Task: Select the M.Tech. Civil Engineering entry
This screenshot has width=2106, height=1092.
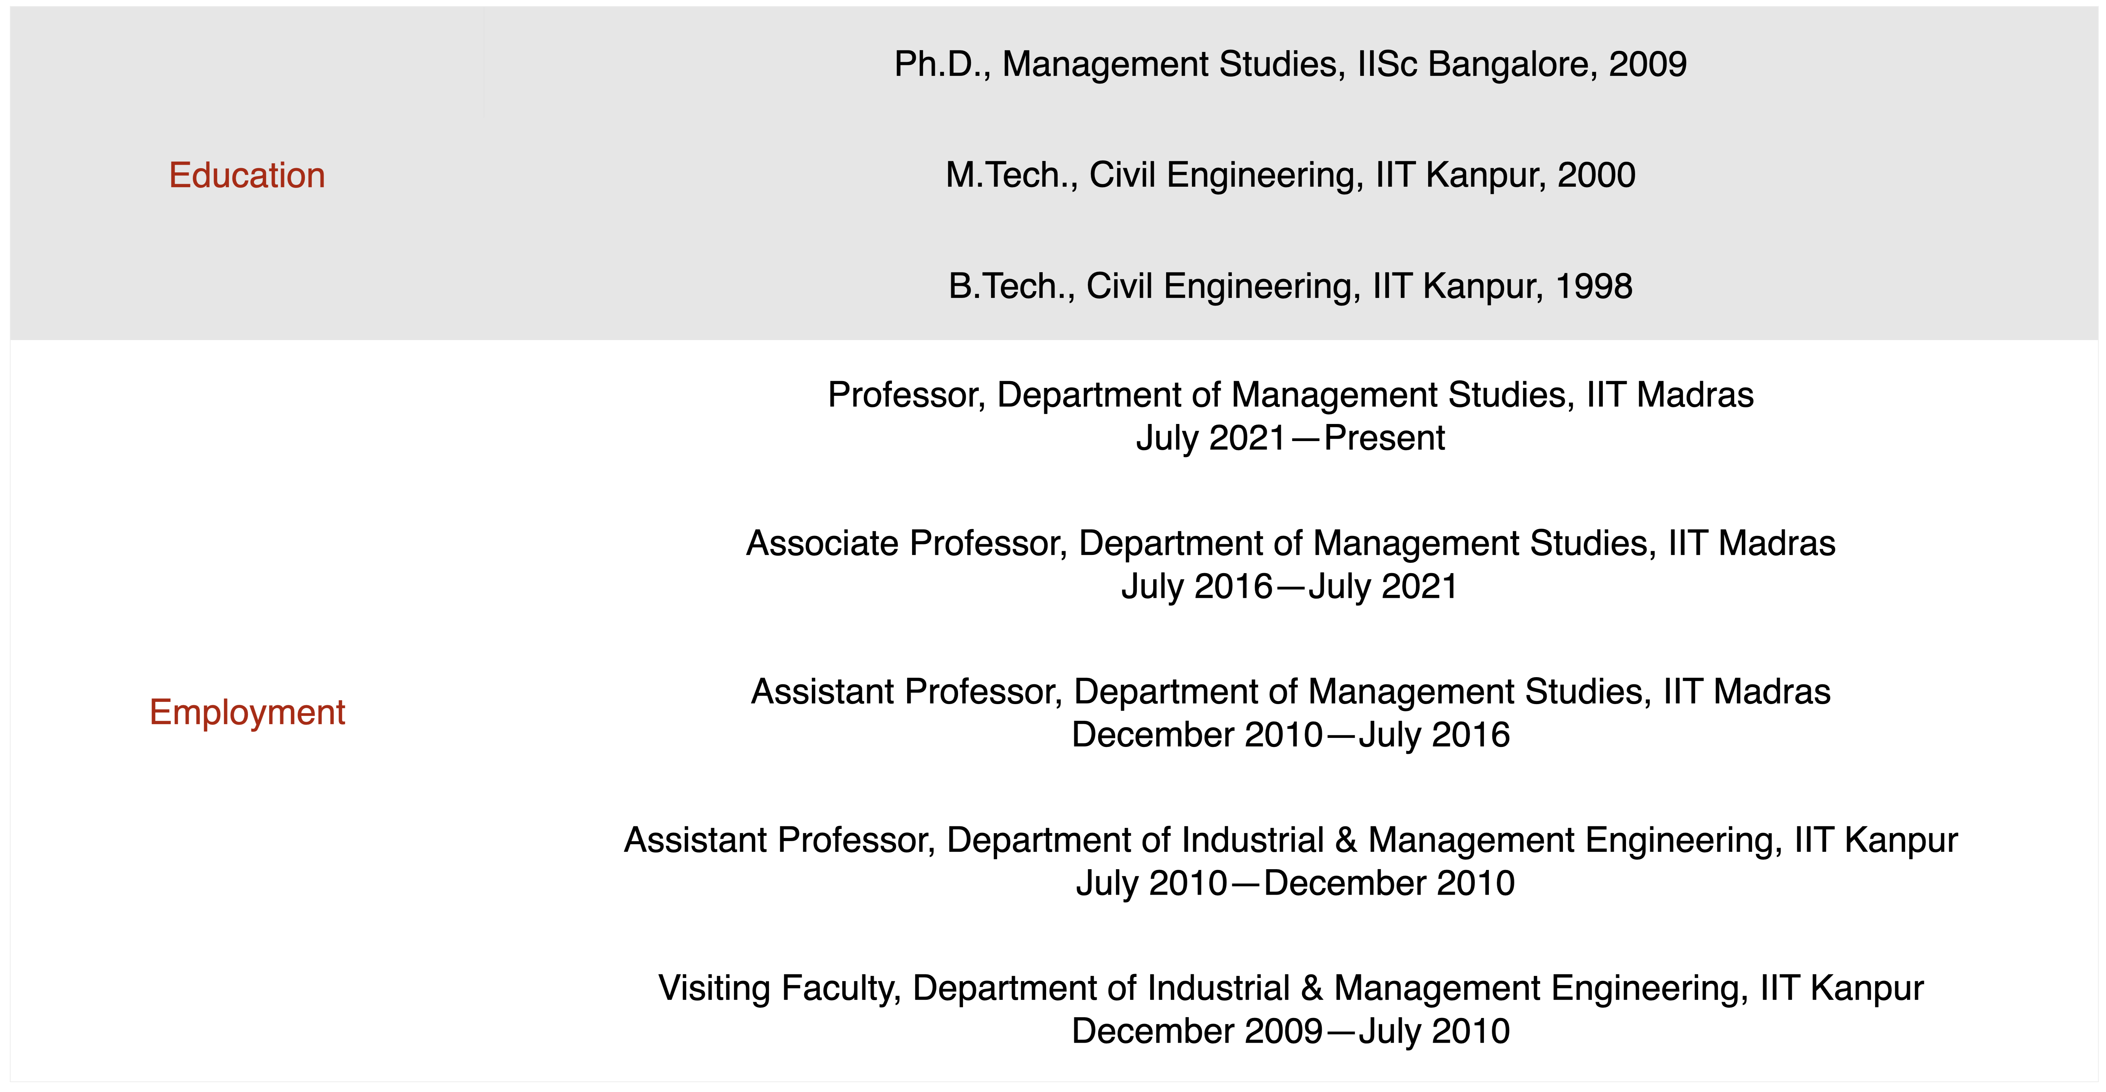Action: point(1290,176)
